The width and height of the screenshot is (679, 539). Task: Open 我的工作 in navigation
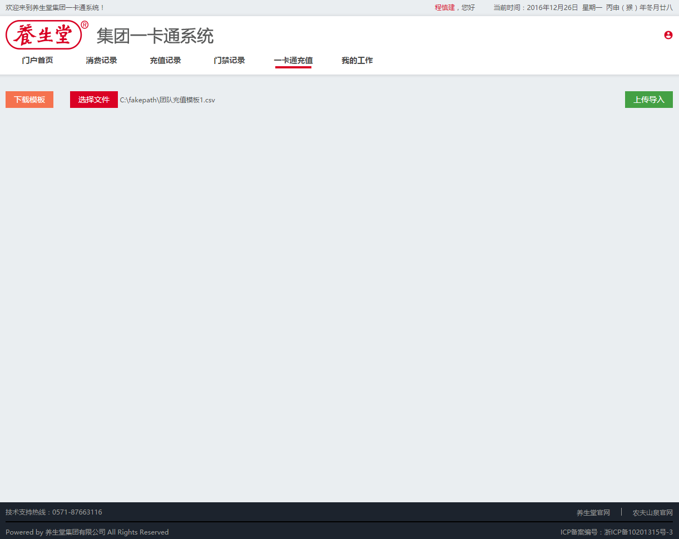tap(357, 61)
